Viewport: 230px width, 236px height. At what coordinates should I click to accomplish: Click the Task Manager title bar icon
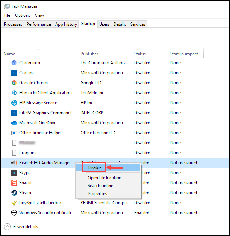pyautogui.click(x=6, y=6)
